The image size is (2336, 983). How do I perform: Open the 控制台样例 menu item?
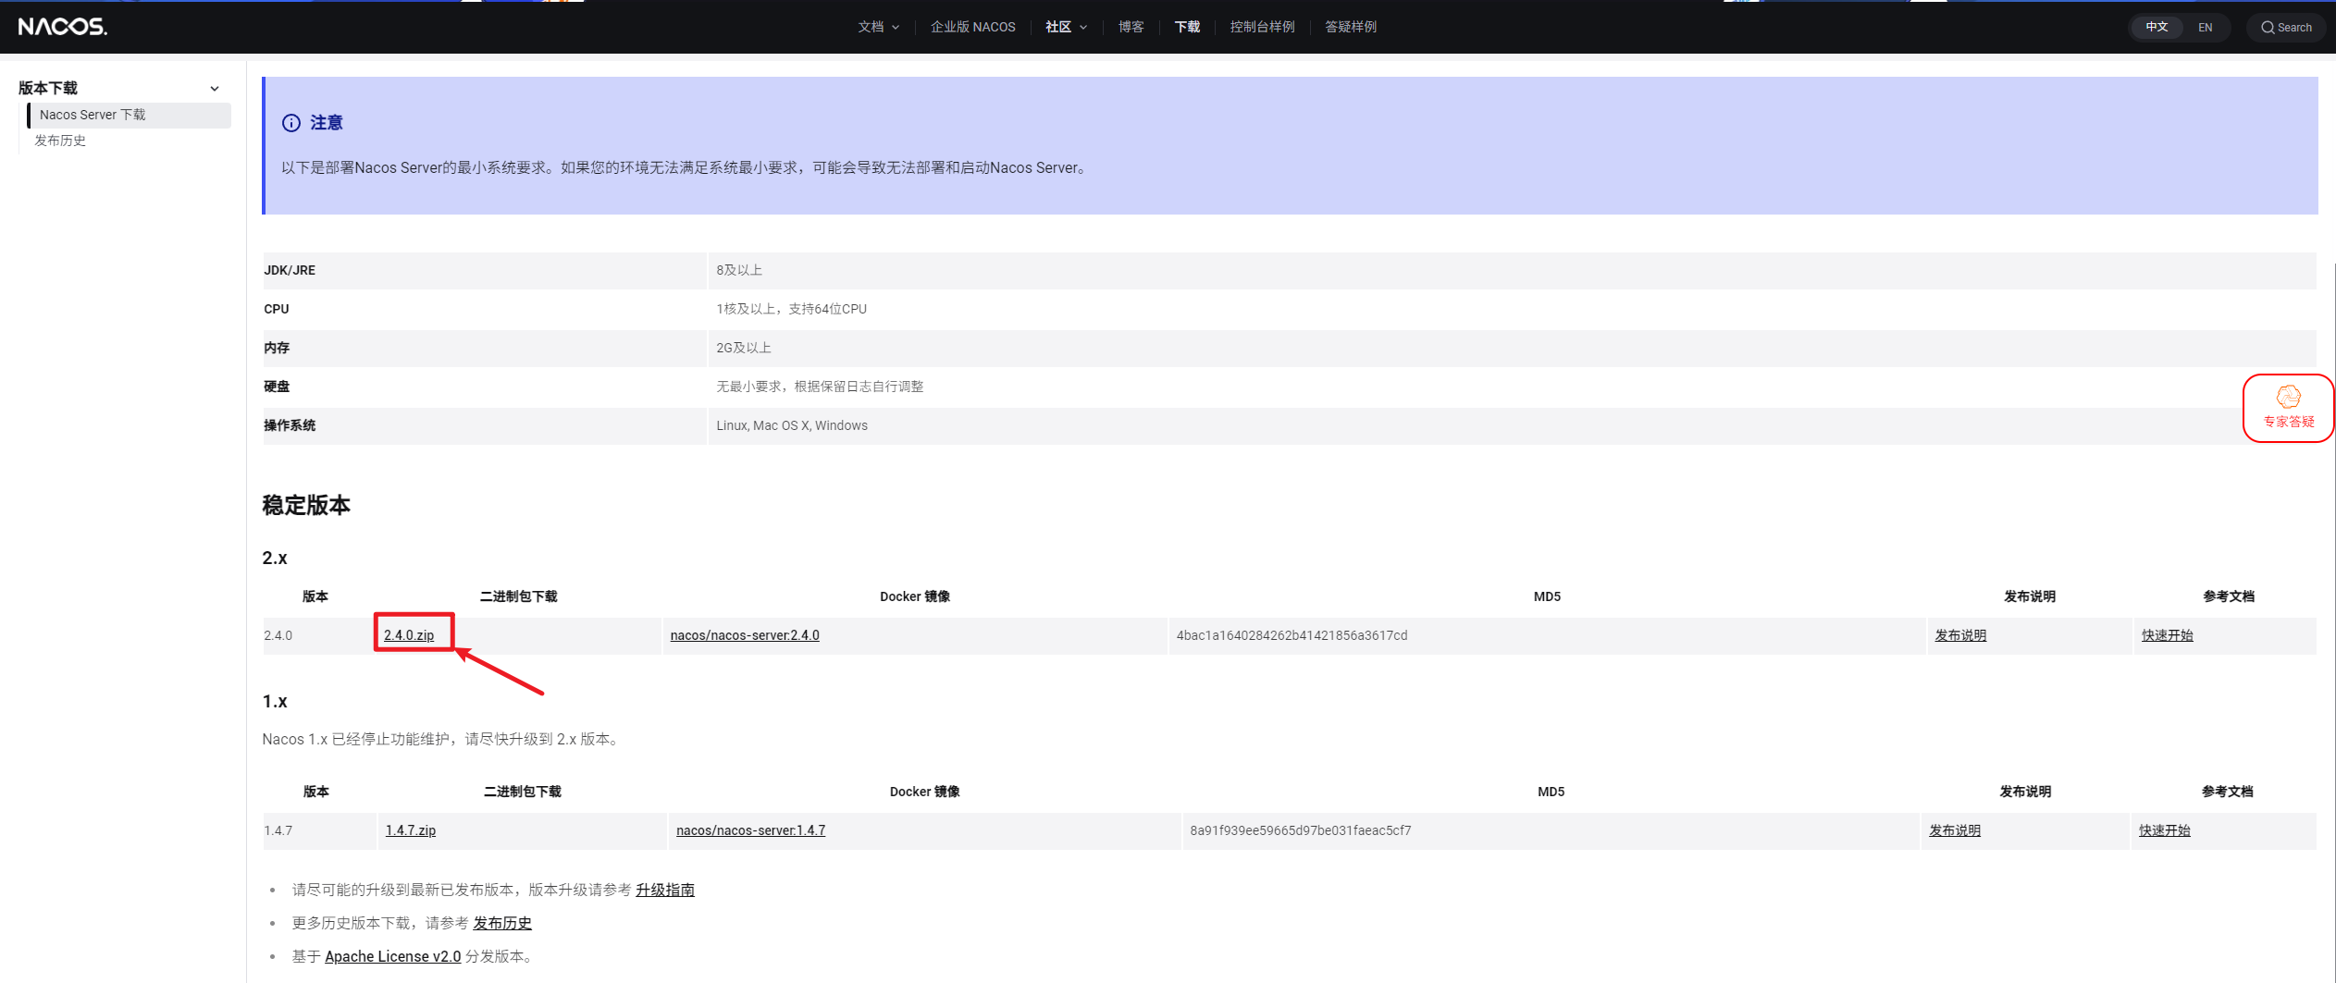tap(1262, 27)
